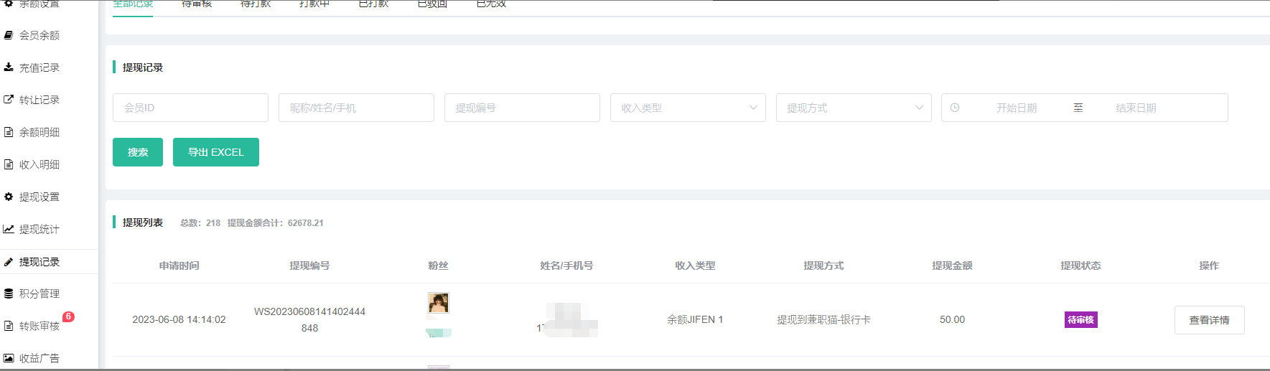Select the 转让记录 share icon
The width and height of the screenshot is (1270, 371).
pyautogui.click(x=9, y=100)
